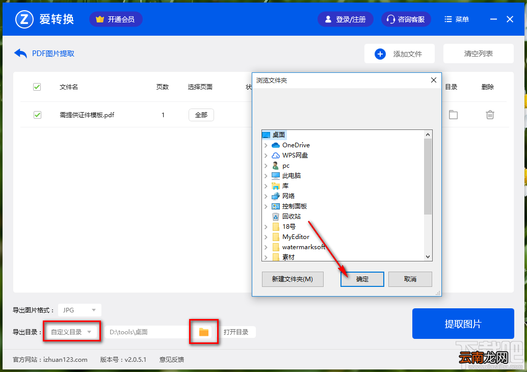Click the 提取图片 button
The height and width of the screenshot is (372, 527).
pos(463,324)
